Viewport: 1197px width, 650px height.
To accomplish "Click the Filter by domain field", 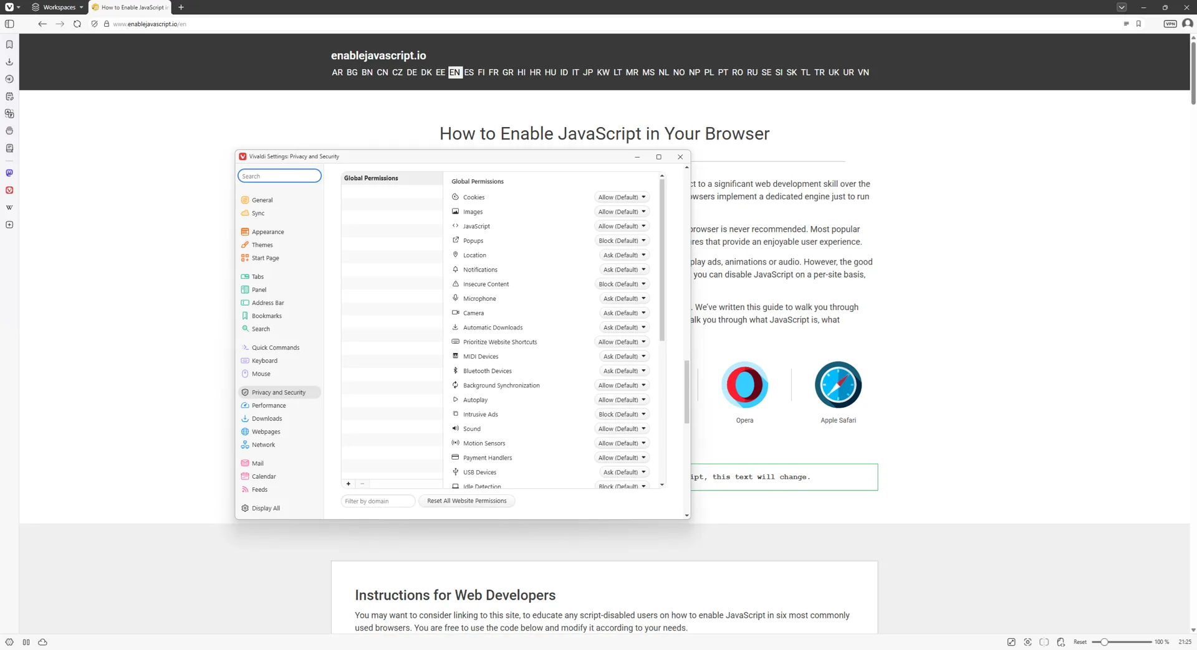I will [378, 501].
